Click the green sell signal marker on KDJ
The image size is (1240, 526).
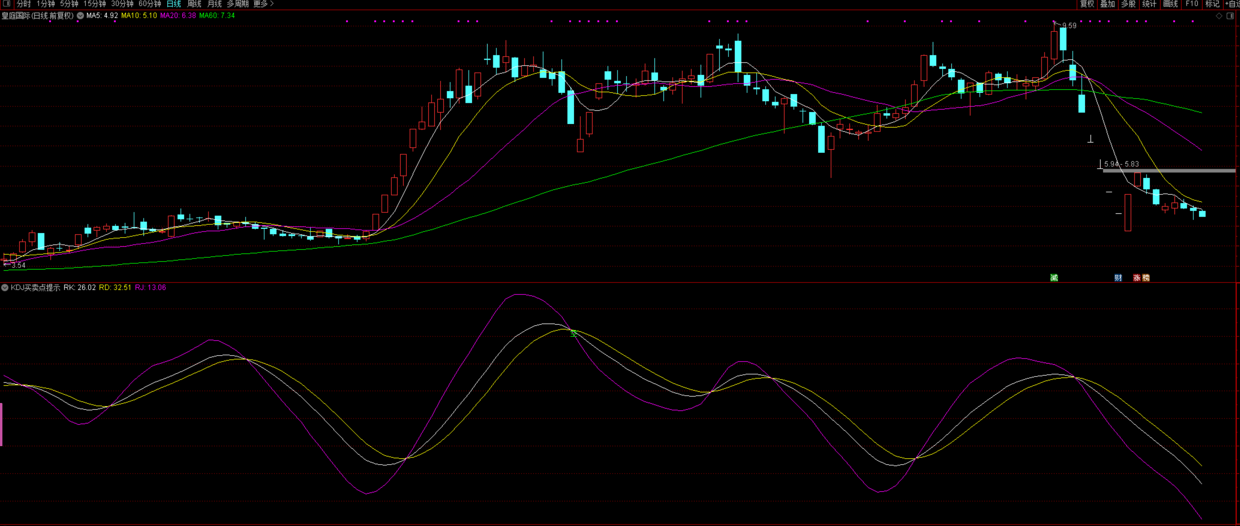[574, 333]
